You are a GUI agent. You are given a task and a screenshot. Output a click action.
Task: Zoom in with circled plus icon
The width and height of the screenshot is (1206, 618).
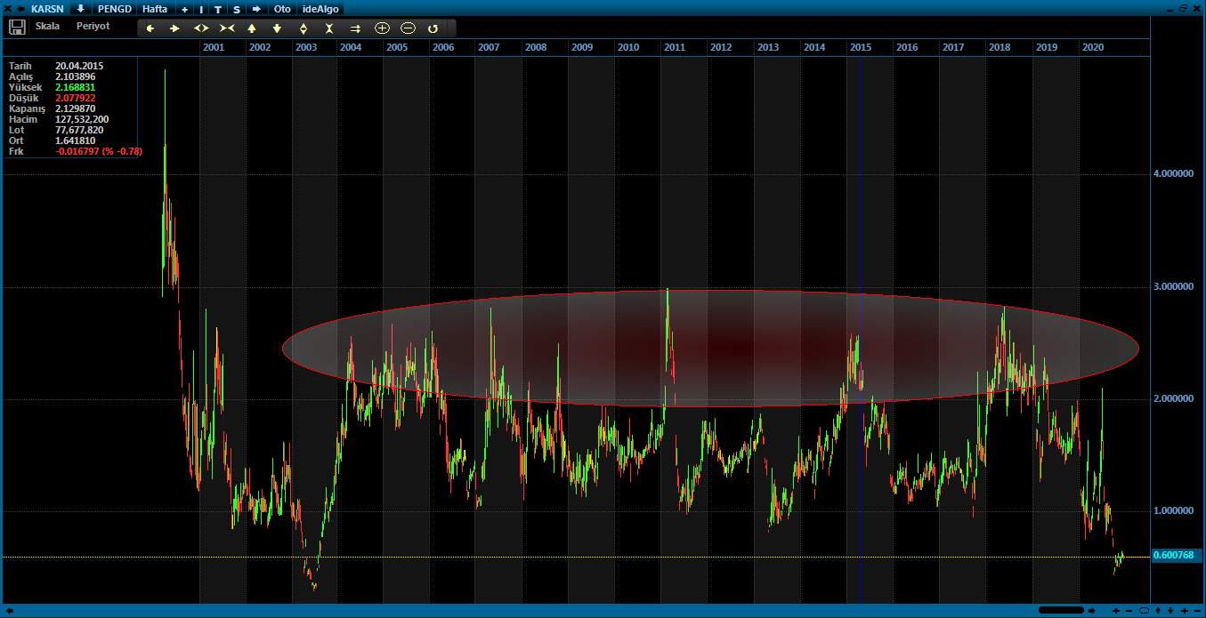pos(382,28)
